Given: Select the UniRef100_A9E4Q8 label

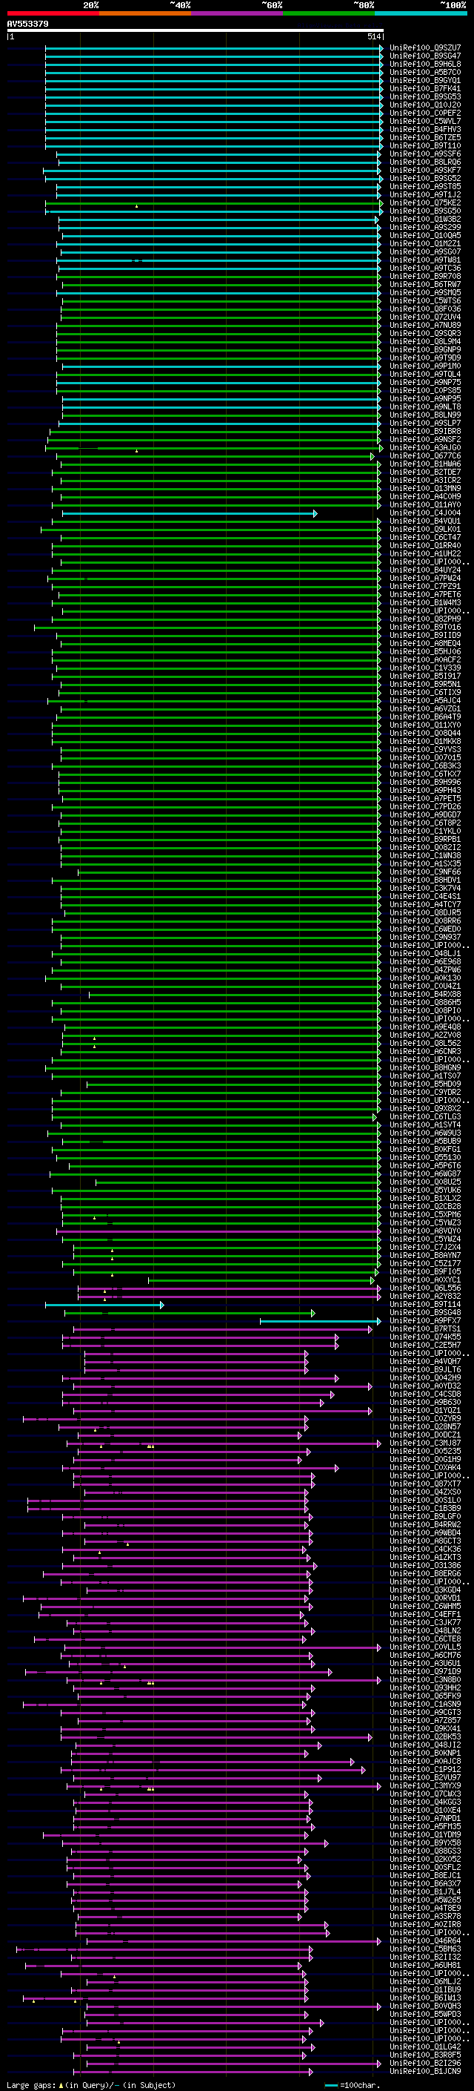Looking at the screenshot, I should tap(424, 1027).
